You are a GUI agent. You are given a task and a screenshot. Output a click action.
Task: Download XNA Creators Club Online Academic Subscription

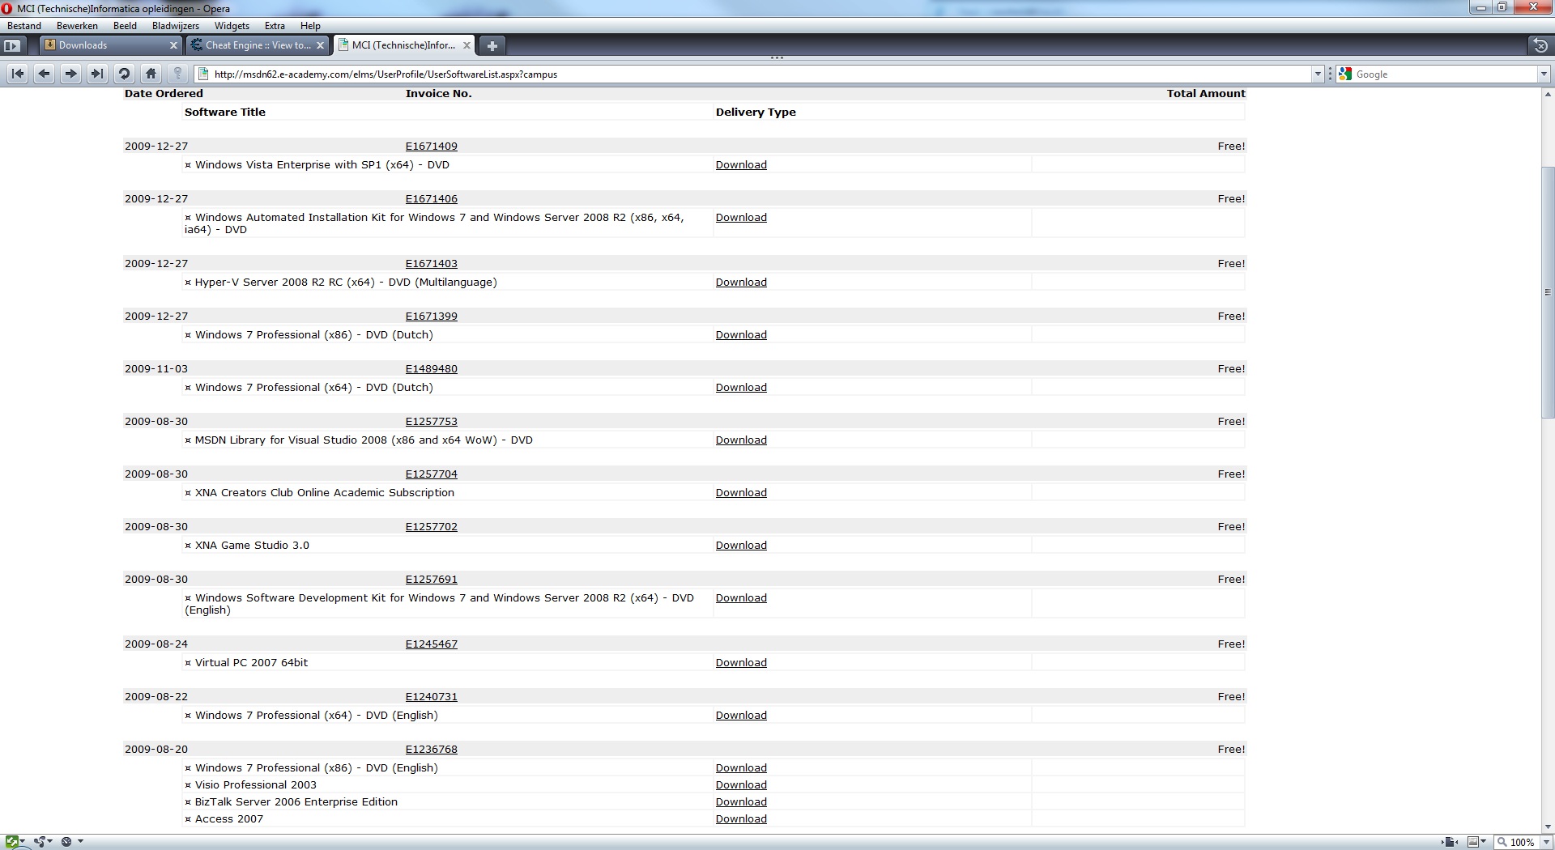(741, 493)
